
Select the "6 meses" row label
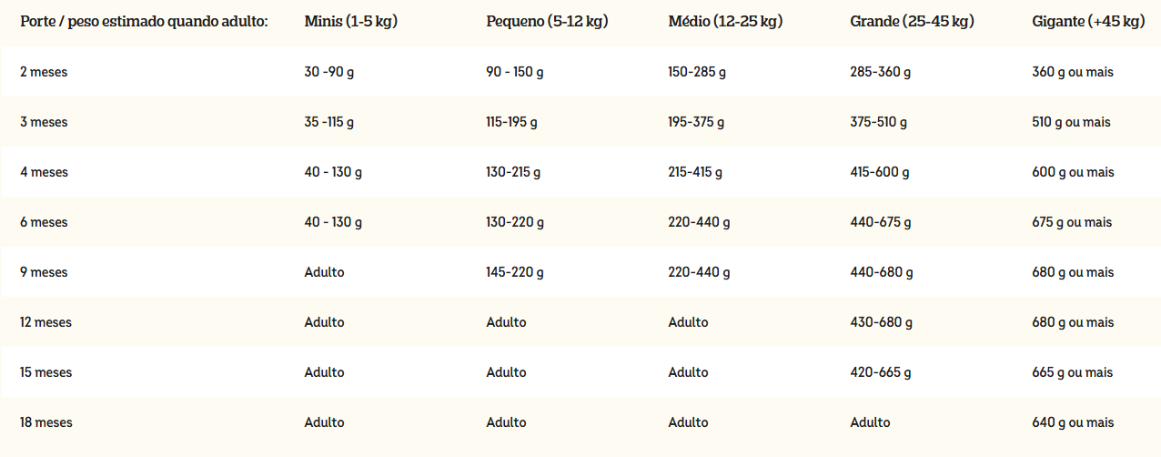point(44,222)
